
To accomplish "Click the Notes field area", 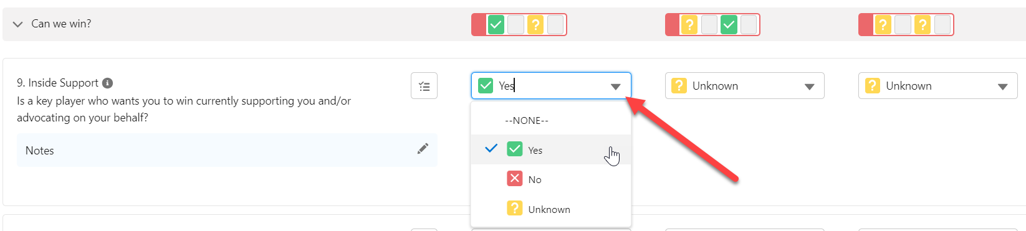I will [227, 150].
